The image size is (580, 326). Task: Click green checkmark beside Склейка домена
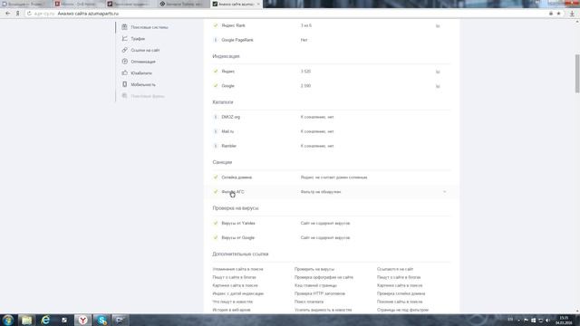(x=216, y=177)
